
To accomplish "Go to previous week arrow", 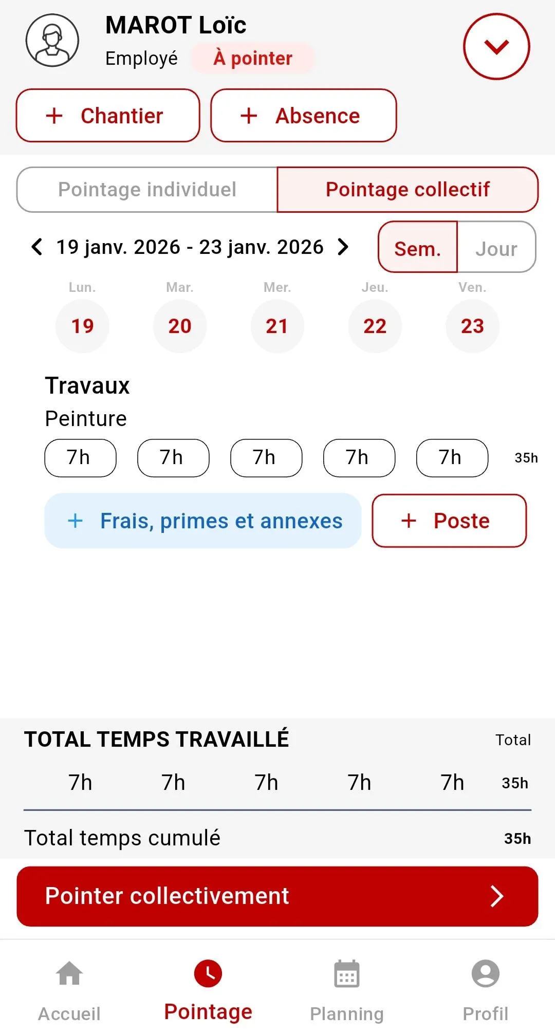I will coord(36,247).
